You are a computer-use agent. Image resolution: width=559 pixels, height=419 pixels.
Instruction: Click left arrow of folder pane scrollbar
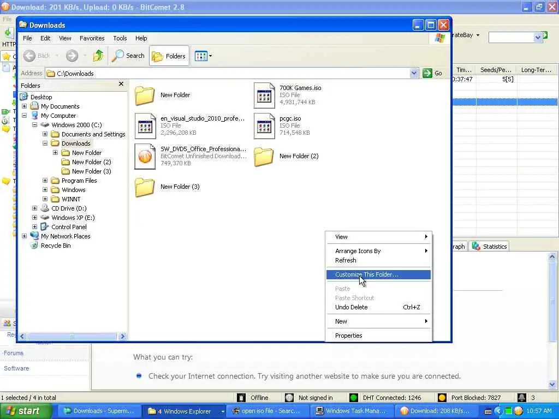coord(22,336)
